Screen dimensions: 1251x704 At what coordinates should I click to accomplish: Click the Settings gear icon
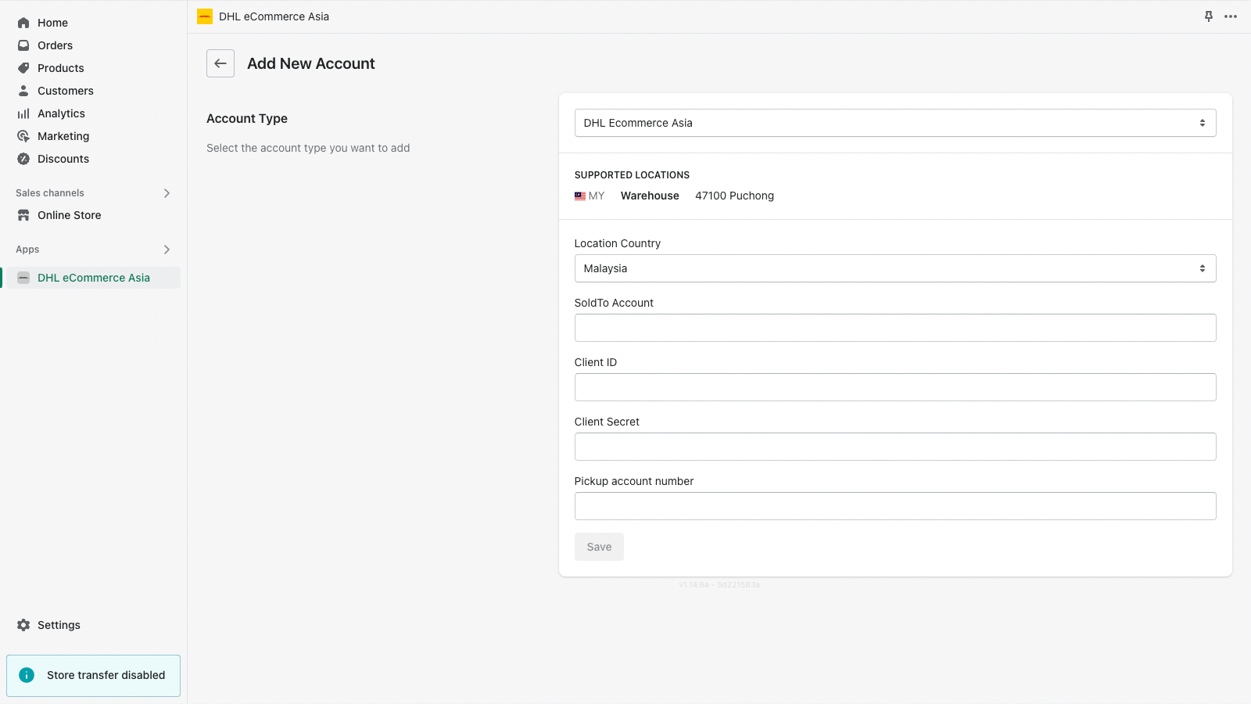coord(23,625)
